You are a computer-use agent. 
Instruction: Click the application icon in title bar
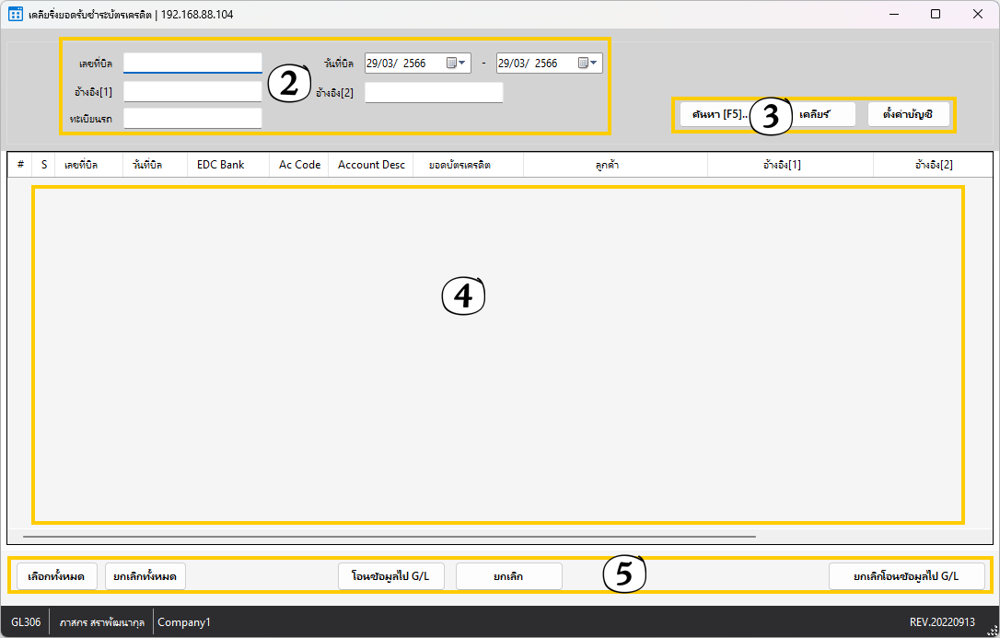pos(15,14)
